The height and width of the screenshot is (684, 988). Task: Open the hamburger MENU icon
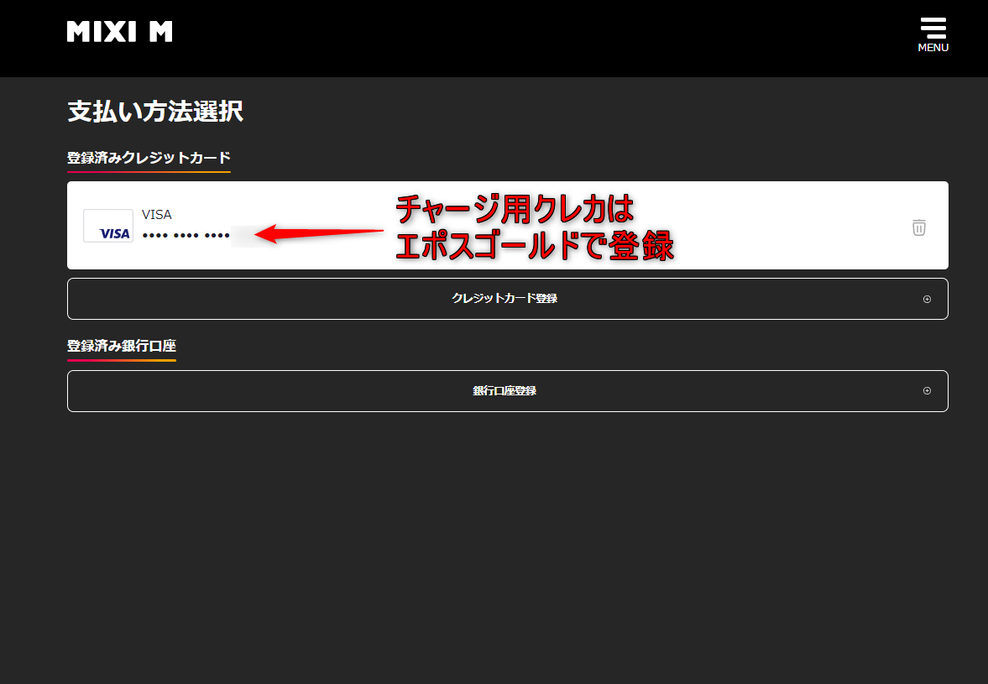tap(933, 26)
